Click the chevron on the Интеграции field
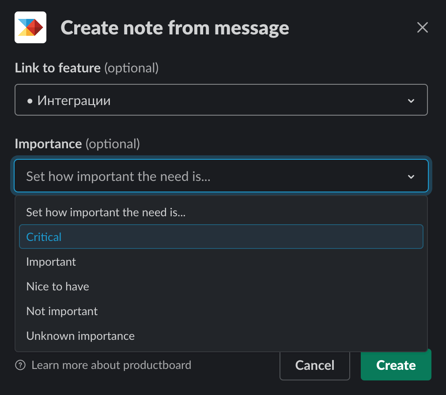The image size is (446, 395). click(x=411, y=101)
